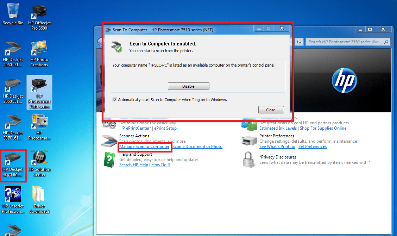Select HP Photo Creations desktop icon

(39, 54)
